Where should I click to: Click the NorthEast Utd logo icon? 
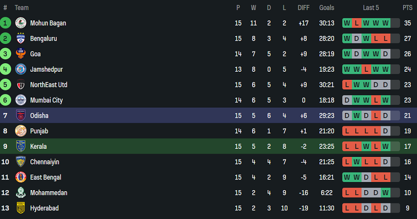click(21, 85)
